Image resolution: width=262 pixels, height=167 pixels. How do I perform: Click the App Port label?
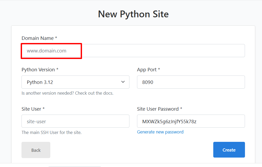pyautogui.click(x=148, y=69)
